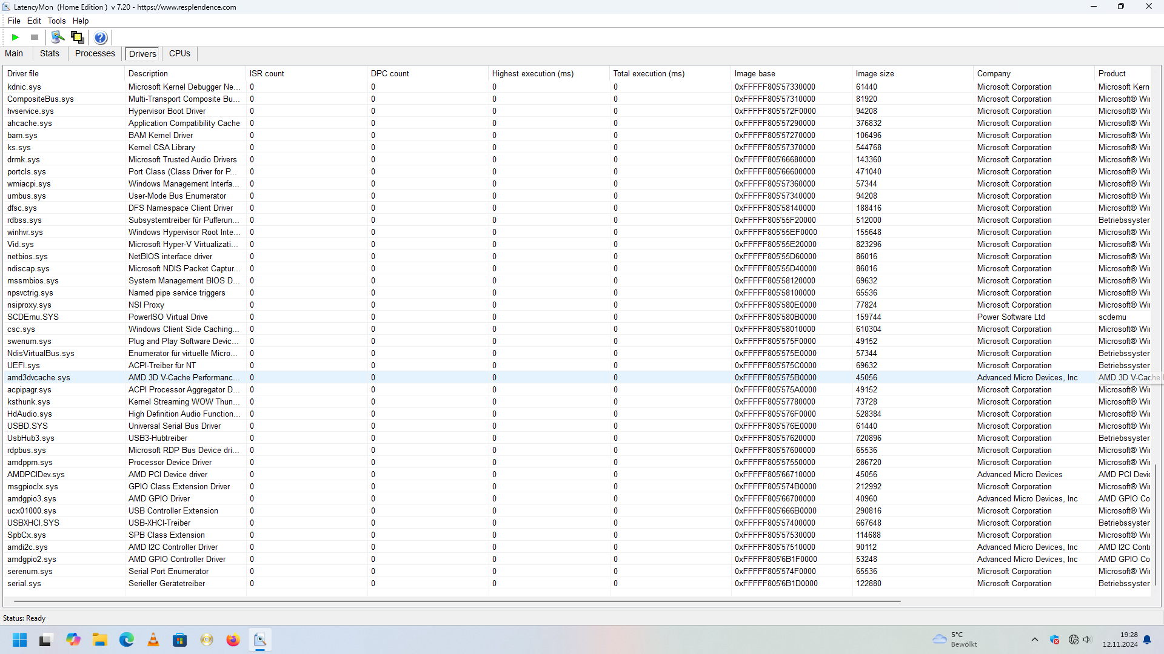Open help with the blue question mark icon
This screenshot has height=654, width=1164.
coord(101,38)
